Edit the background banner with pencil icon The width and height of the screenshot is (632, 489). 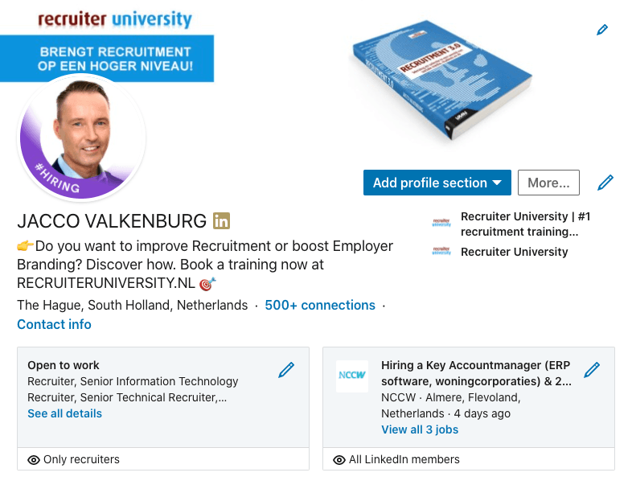click(602, 30)
